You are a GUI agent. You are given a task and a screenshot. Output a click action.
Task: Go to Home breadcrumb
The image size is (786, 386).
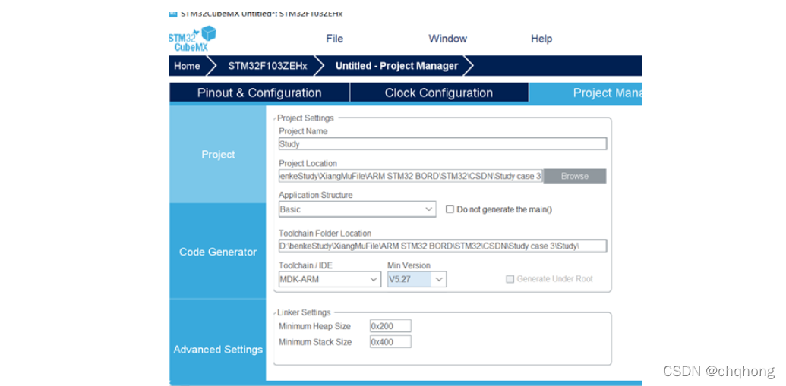pos(187,66)
